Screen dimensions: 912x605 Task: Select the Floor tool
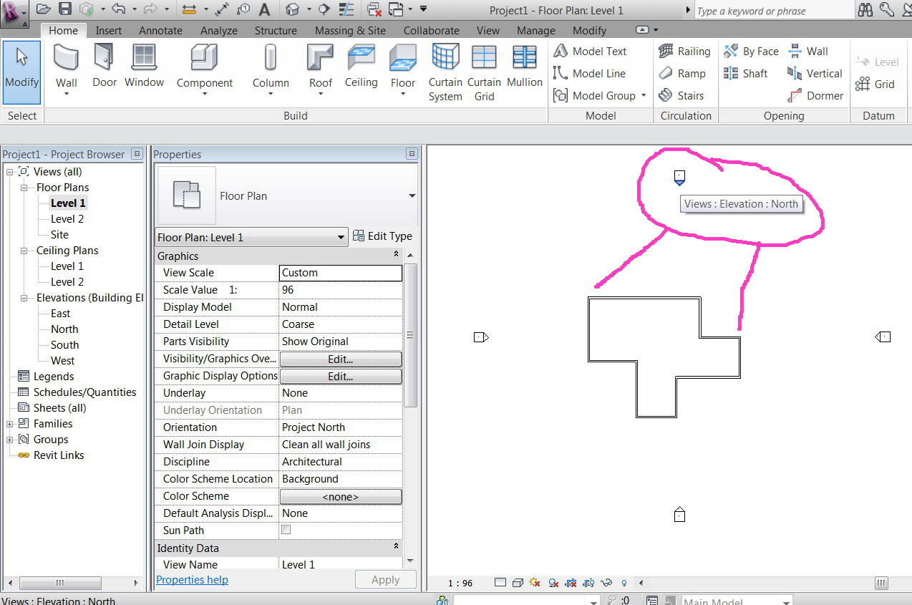click(403, 69)
